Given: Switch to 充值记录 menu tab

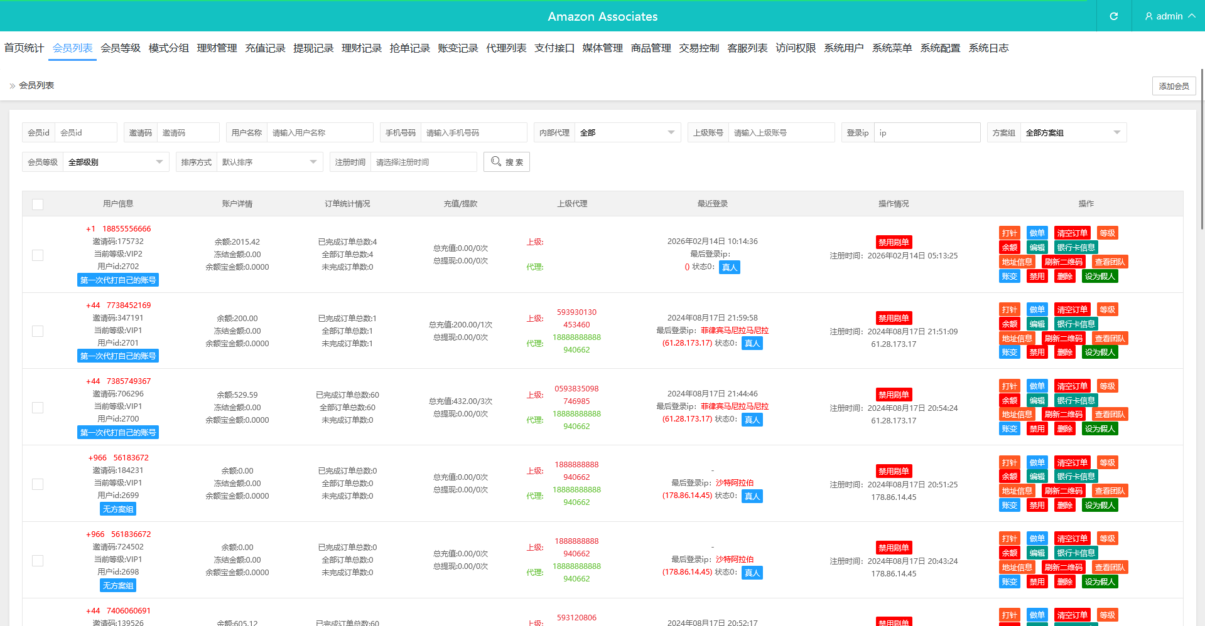Looking at the screenshot, I should [x=265, y=48].
